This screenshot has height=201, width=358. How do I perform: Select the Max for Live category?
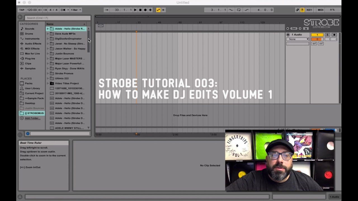(x=32, y=54)
